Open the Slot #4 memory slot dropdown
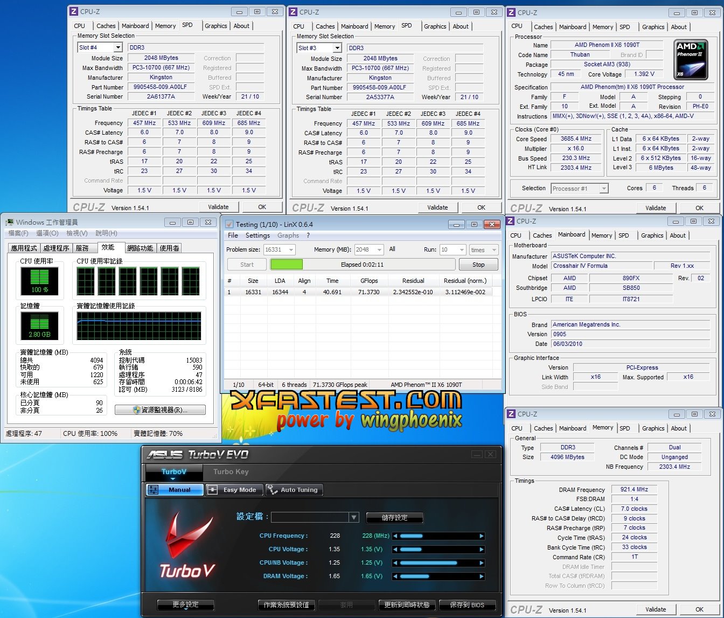Screen dimensions: 724x618 click(117, 47)
